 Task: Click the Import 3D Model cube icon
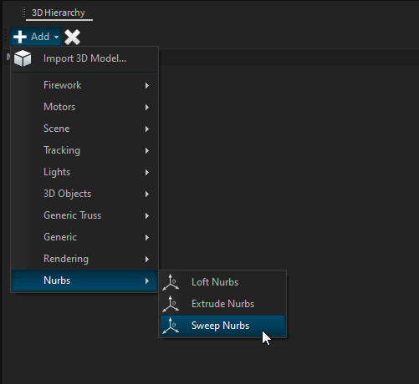point(23,58)
